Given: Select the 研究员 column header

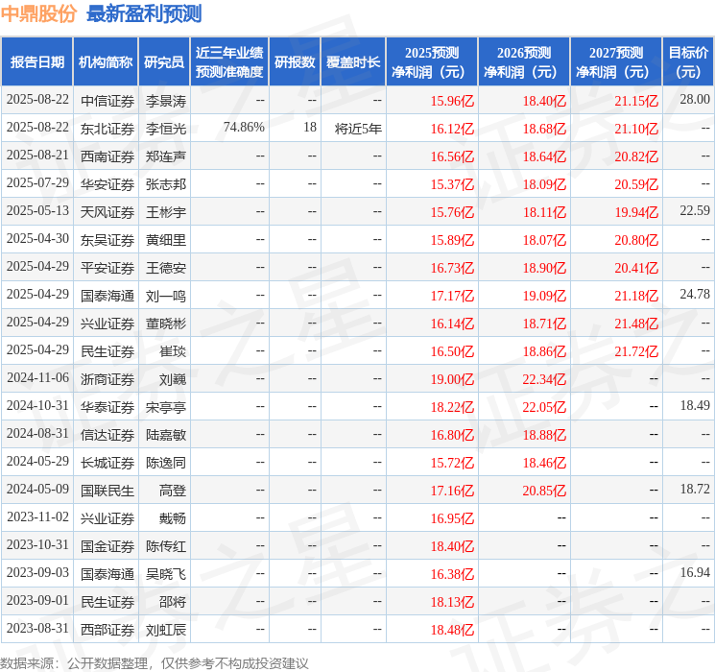Looking at the screenshot, I should [x=164, y=62].
